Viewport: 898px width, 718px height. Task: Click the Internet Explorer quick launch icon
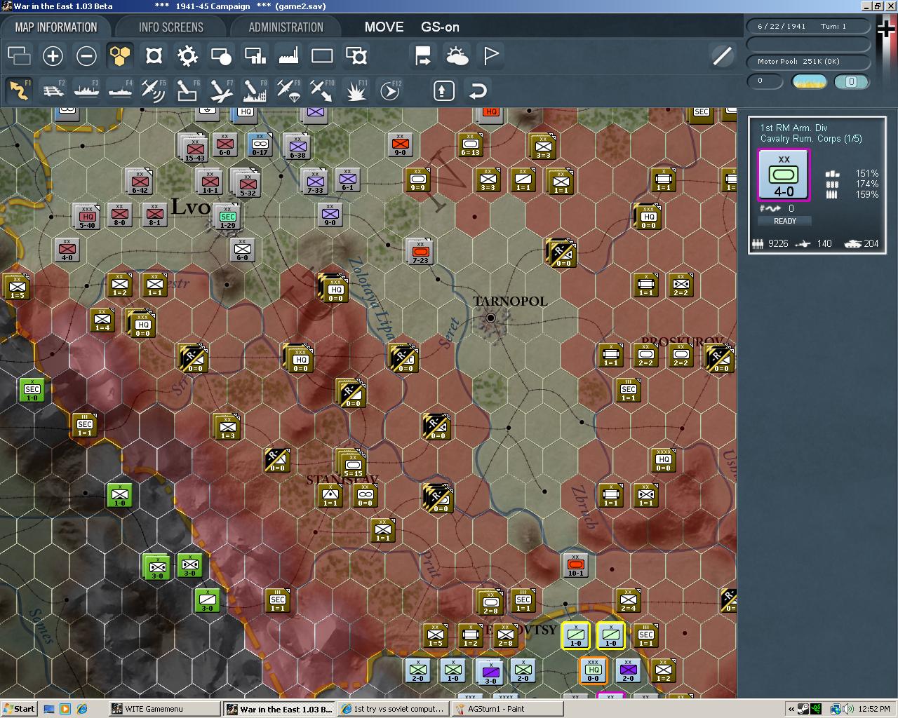tap(82, 709)
